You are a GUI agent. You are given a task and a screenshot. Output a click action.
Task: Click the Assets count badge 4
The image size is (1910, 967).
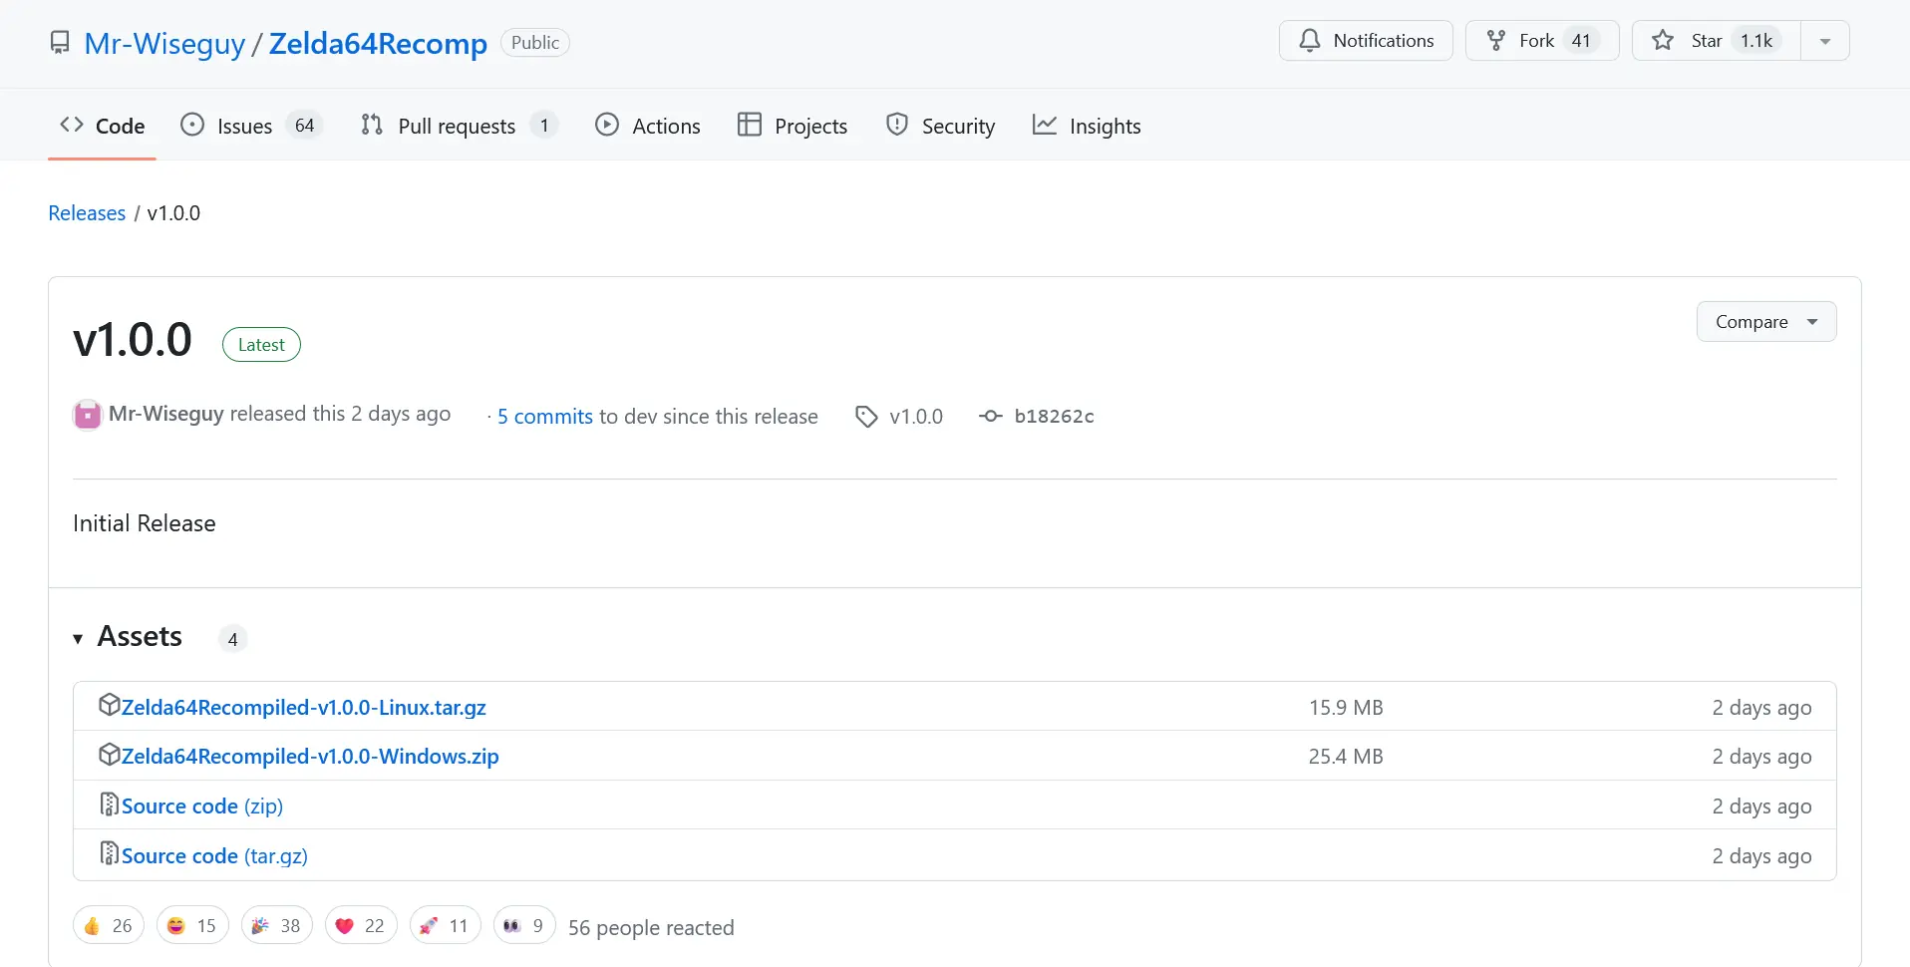click(x=232, y=639)
